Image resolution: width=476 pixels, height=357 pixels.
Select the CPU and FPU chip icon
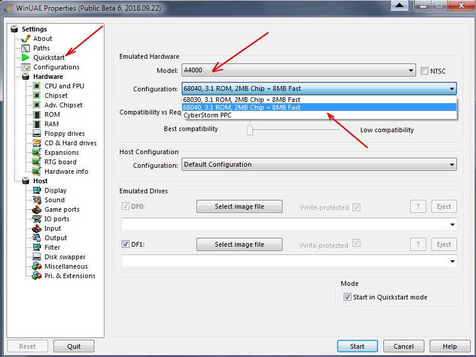point(37,86)
